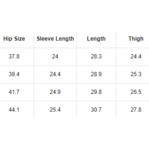Screen dimensions: 149x149
Task: Click first-row thigh value 24.4
Action: [136, 56]
